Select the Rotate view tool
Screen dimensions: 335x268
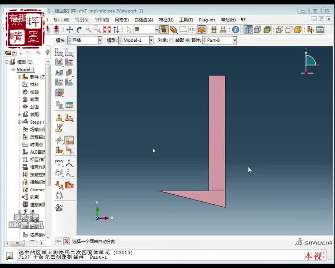[x=79, y=29]
